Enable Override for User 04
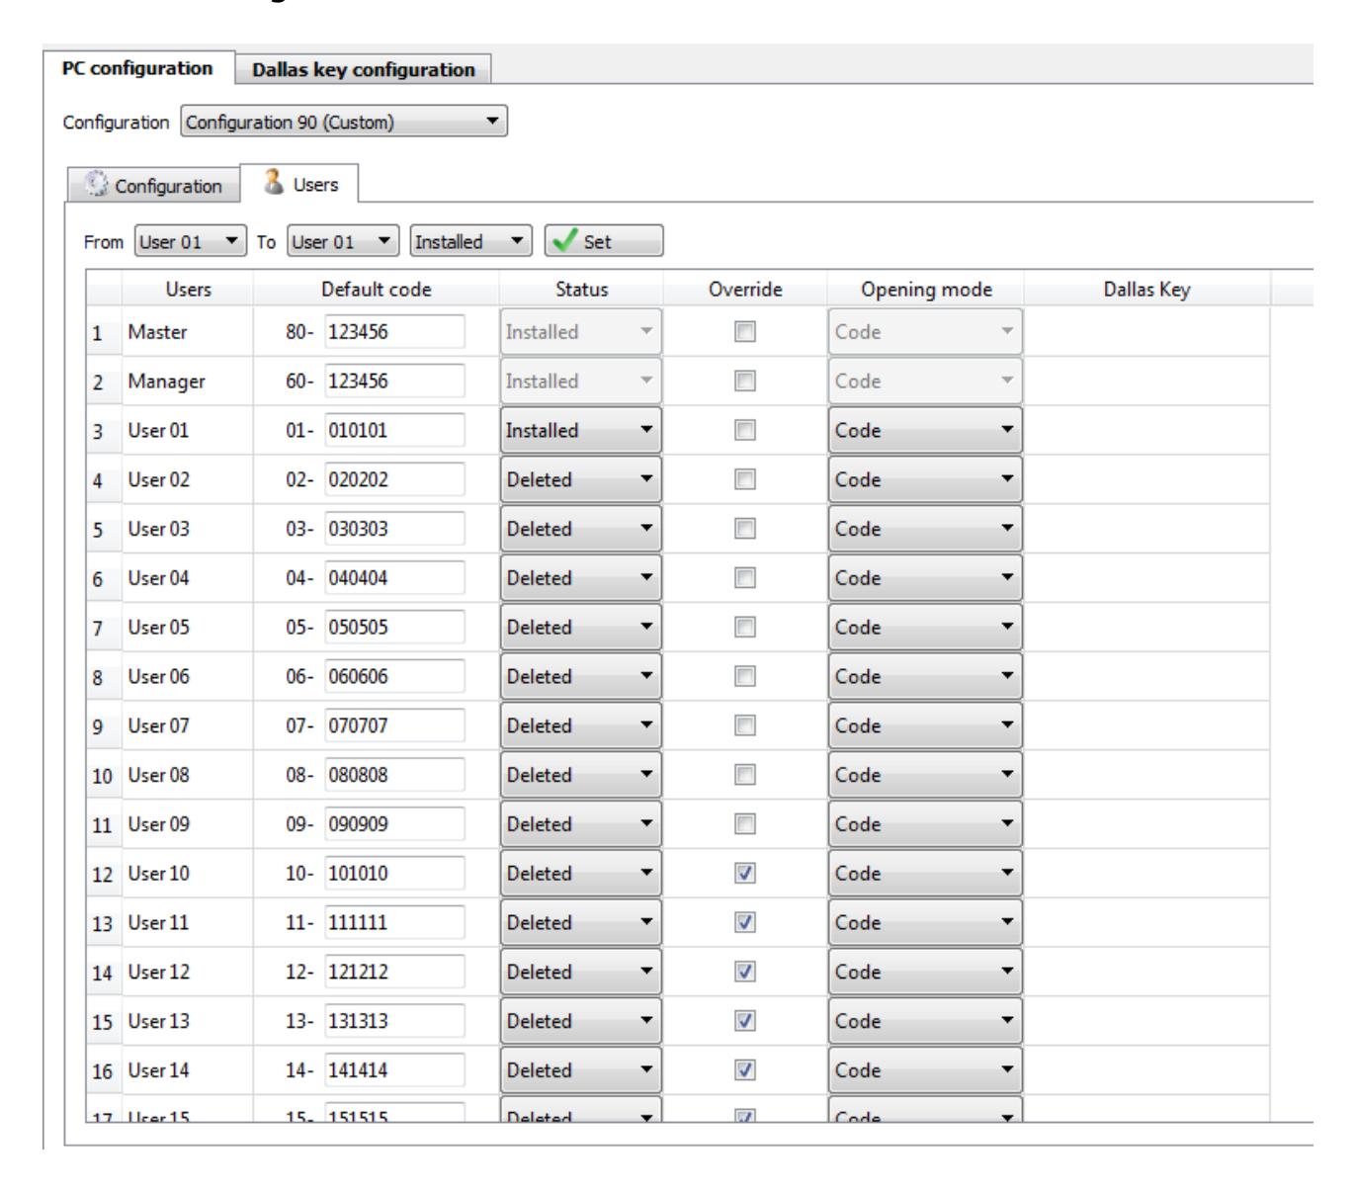 click(x=744, y=578)
